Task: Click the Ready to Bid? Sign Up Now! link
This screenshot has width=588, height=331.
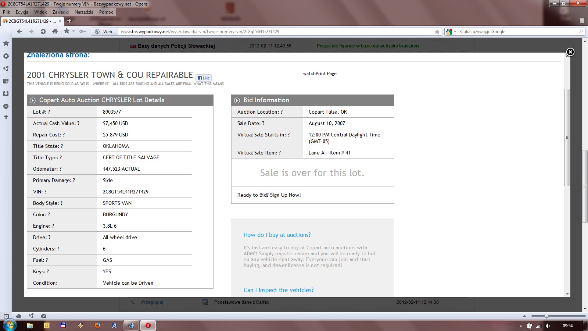Action: point(269,195)
